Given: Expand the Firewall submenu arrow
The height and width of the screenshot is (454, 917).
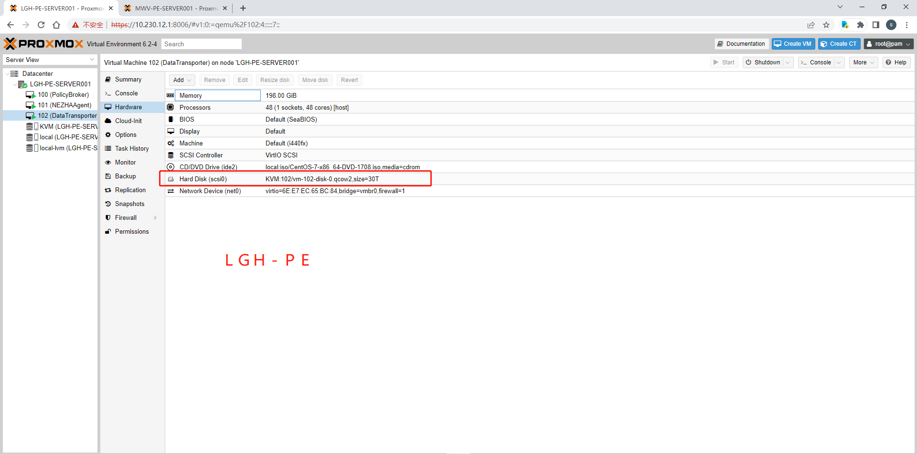Looking at the screenshot, I should 155,218.
